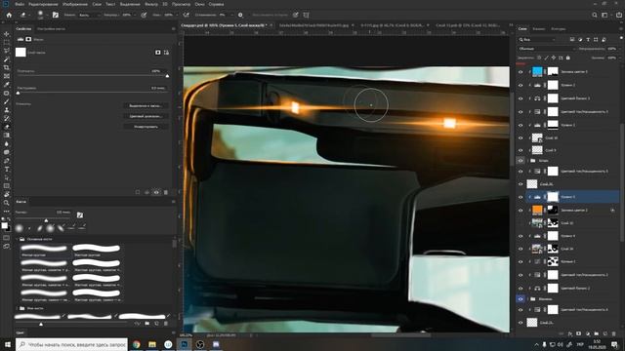Click the mask density slider handle
The height and width of the screenshot is (351, 625).
[167, 76]
